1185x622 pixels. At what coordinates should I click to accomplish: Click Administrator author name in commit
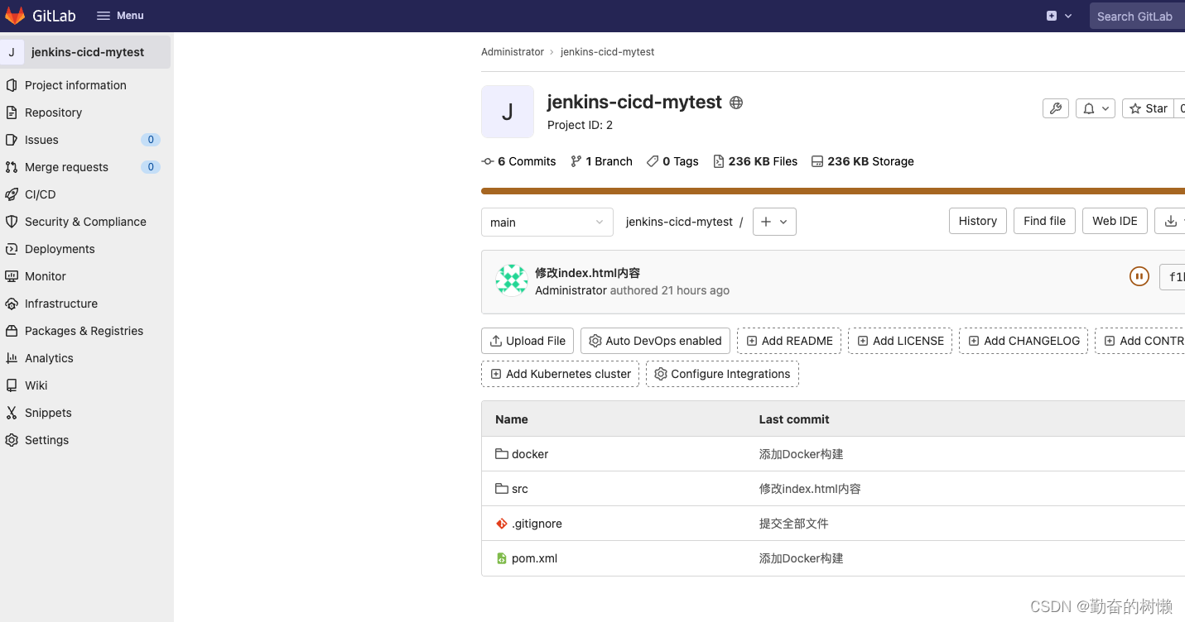pos(571,290)
